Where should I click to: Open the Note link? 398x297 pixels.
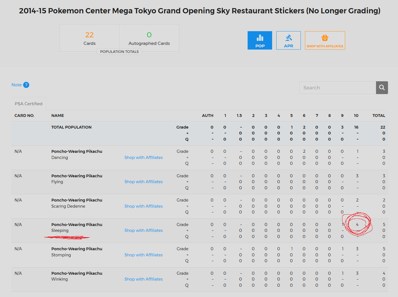(x=16, y=85)
